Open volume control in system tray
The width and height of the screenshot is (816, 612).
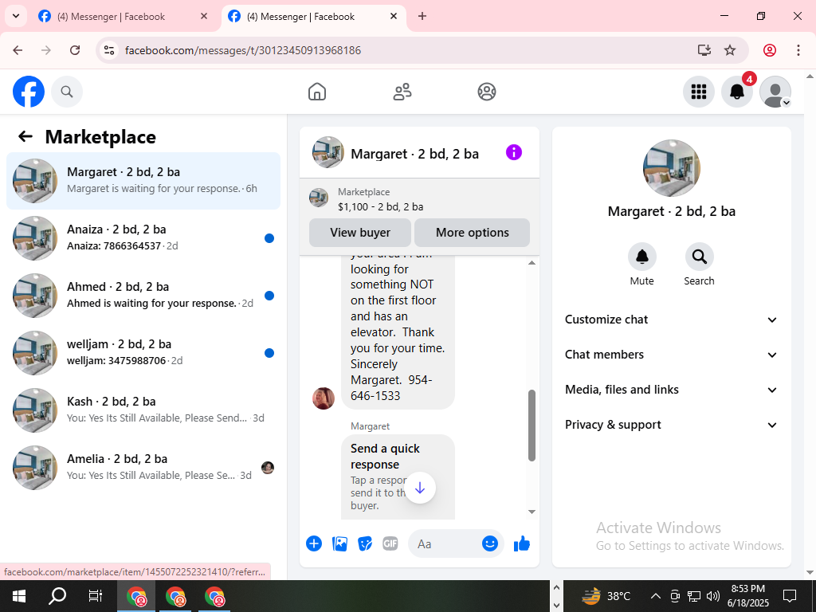pos(713,596)
